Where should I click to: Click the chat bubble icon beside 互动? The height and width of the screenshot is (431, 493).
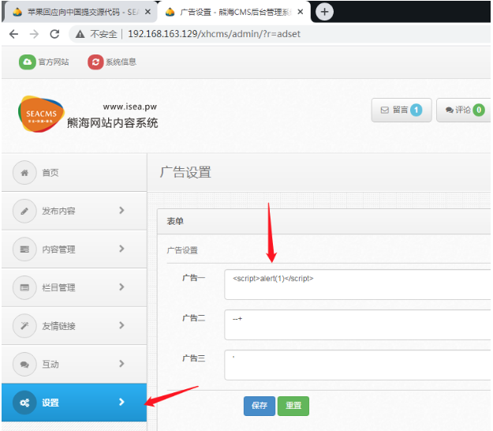(24, 365)
